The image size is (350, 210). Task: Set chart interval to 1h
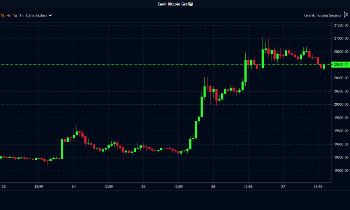[x=21, y=15]
